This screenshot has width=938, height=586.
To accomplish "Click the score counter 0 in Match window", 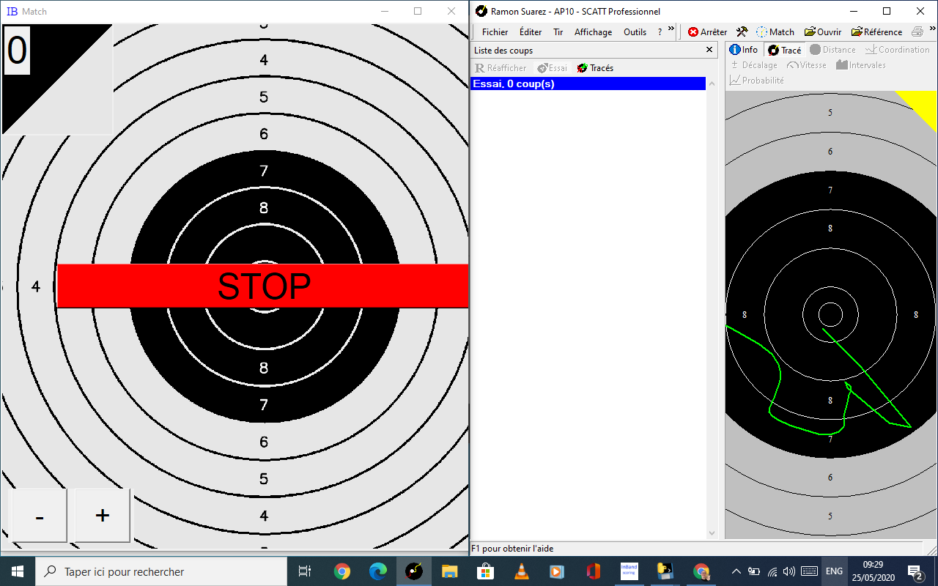I will click(17, 51).
